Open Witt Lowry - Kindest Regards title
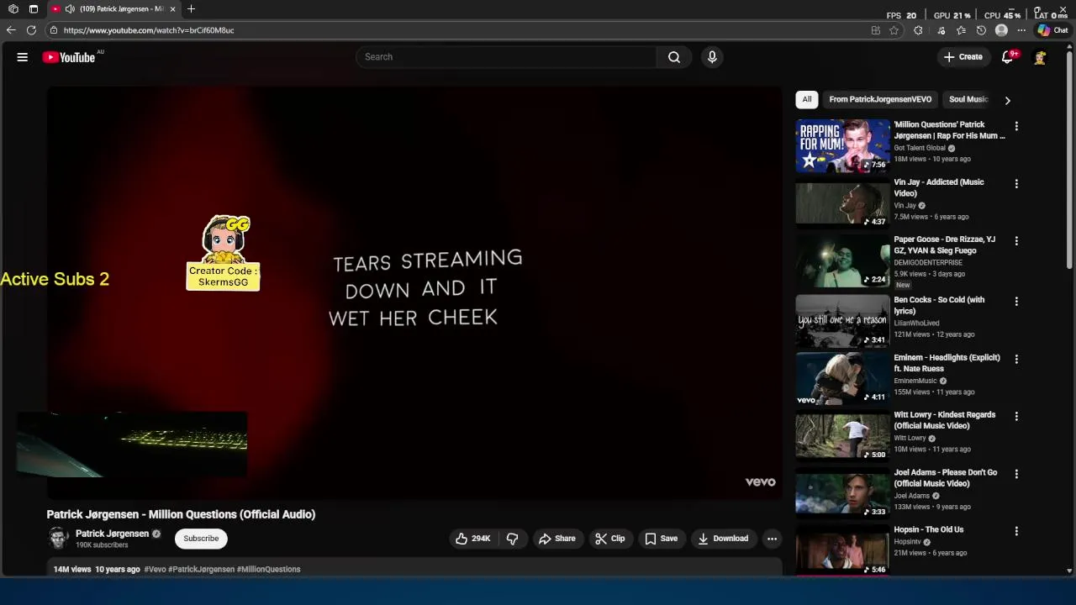The image size is (1076, 605). pos(944,420)
